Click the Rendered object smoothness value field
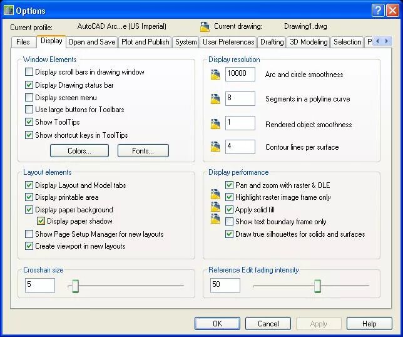Image resolution: width=403 pixels, height=337 pixels. tap(240, 123)
